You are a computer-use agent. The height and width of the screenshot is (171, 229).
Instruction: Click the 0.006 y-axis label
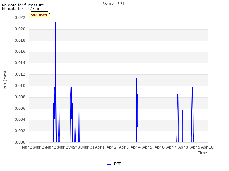[x=20, y=108]
